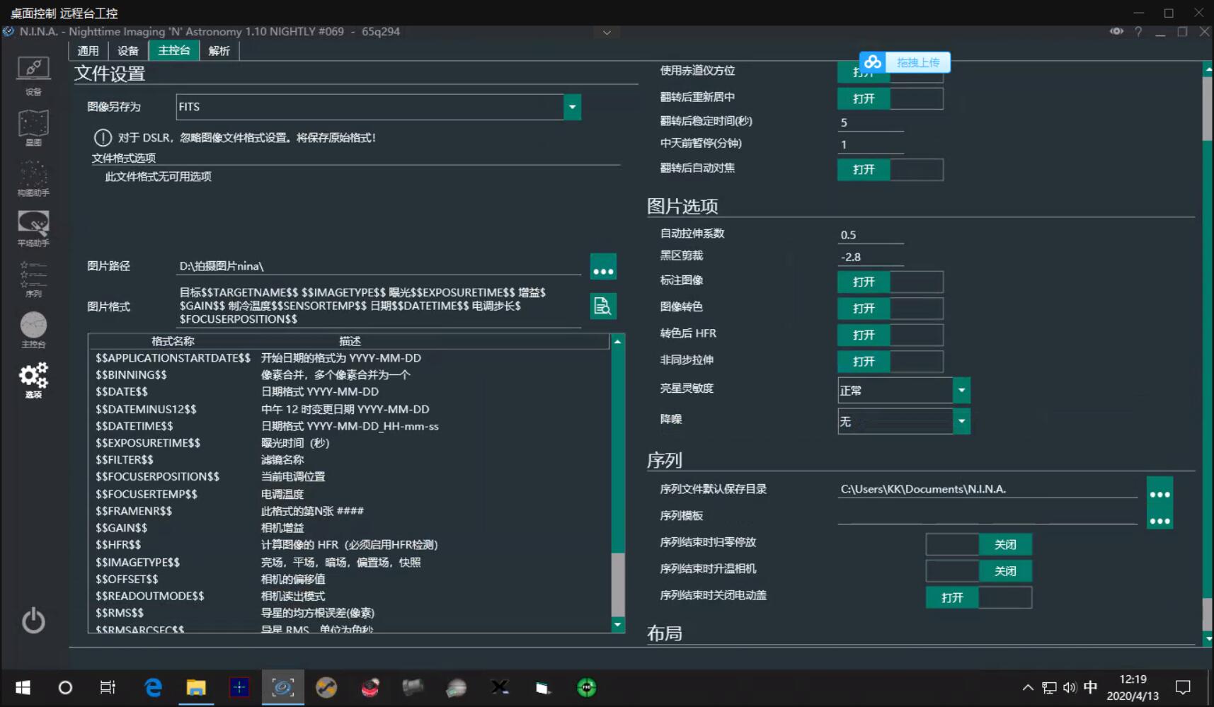Click the 自动拉伸系数 value field
1214x707 pixels.
871,235
